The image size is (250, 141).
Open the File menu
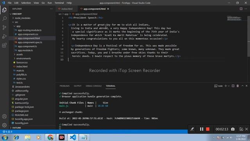click(x=9, y=3)
